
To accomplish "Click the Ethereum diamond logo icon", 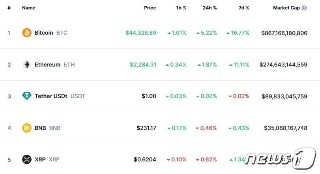I will click(26, 65).
